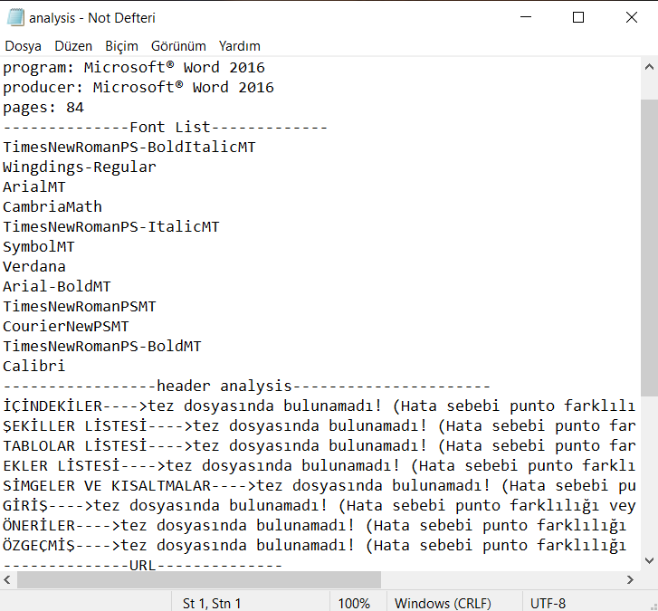Click the horizontal scrollbar left arrow
This screenshot has width=658, height=611.
[7, 579]
